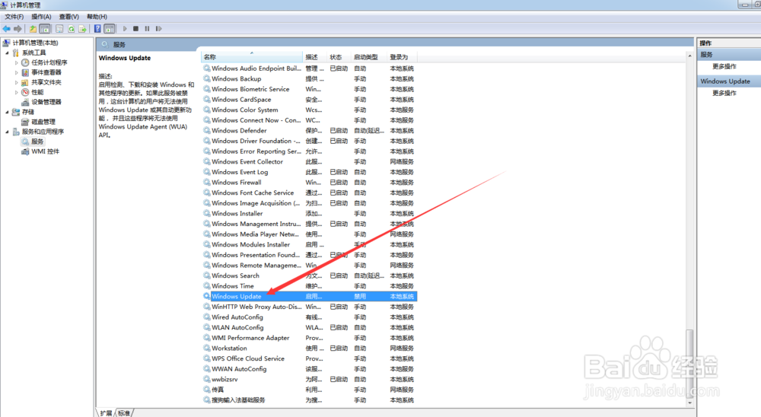Switch to the 标准 tab at bottom

pos(124,413)
